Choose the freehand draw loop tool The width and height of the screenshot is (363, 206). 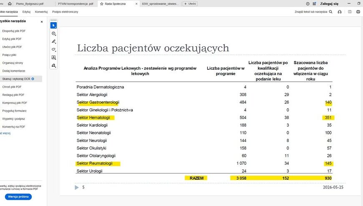[x=53, y=49]
